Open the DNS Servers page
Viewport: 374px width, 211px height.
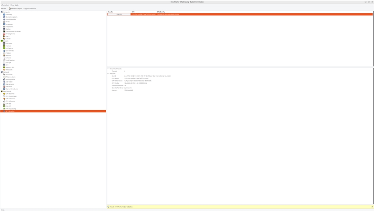coord(9,84)
